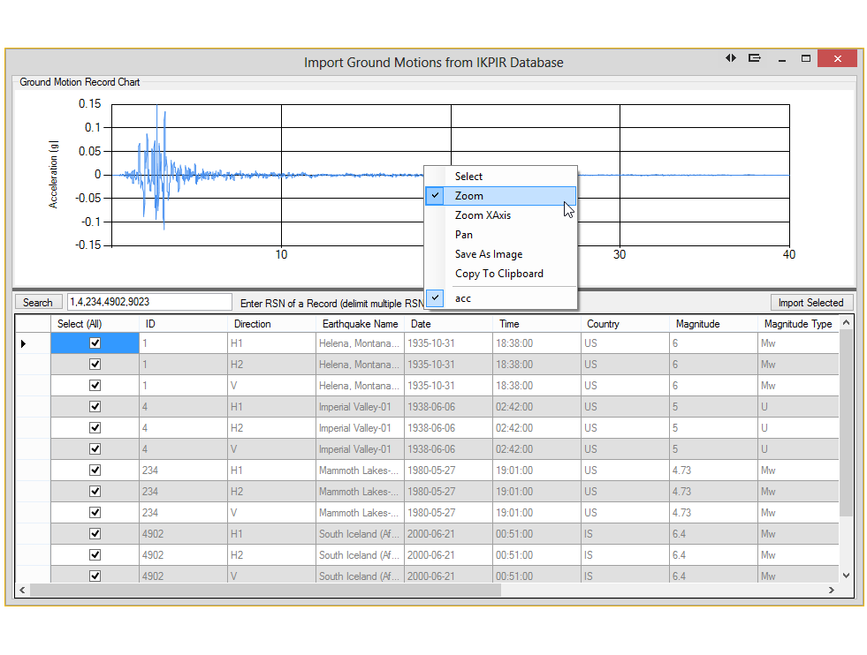Click the table's vertical scrollbar up arrow
867x655 pixels.
pyautogui.click(x=846, y=323)
